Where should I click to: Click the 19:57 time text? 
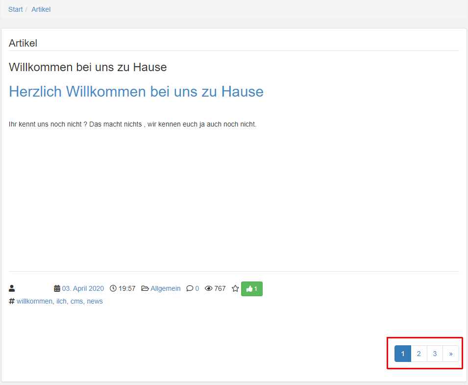(127, 288)
